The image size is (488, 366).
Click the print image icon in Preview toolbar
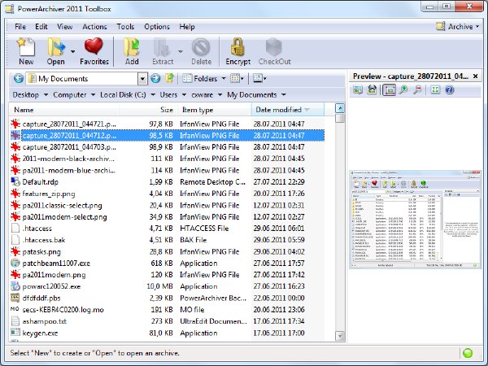click(372, 90)
